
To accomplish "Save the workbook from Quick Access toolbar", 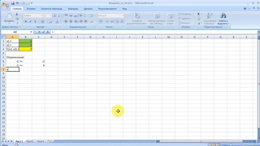I will pyautogui.click(x=13, y=3).
